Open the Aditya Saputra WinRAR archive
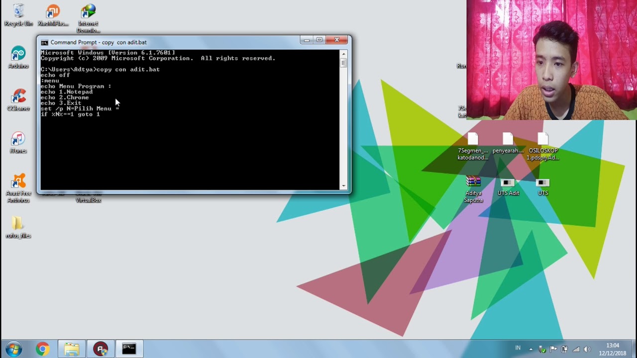Image resolution: width=637 pixels, height=358 pixels. (473, 189)
